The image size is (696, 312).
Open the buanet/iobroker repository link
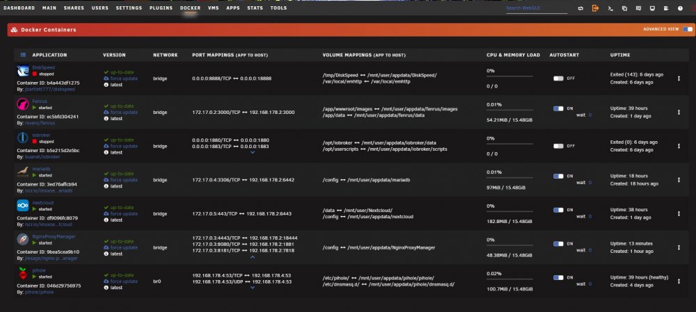tap(42, 156)
